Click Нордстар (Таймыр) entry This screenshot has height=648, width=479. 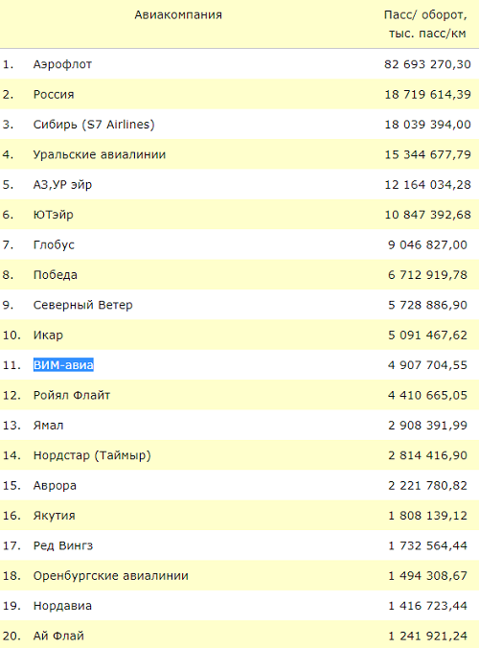[x=92, y=455]
